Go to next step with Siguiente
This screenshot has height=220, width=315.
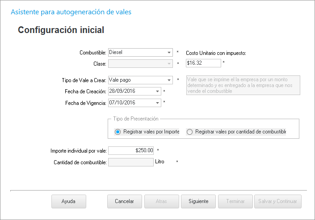click(198, 202)
